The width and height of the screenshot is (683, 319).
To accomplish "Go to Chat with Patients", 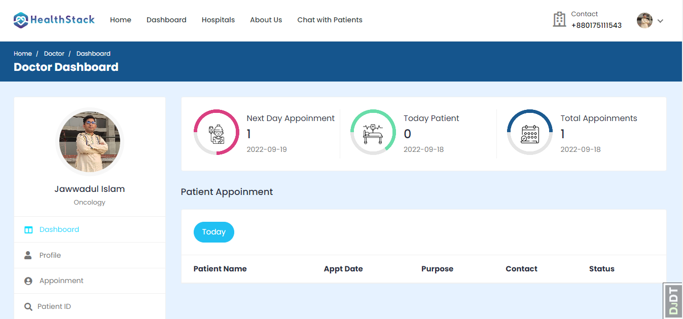I will (330, 20).
